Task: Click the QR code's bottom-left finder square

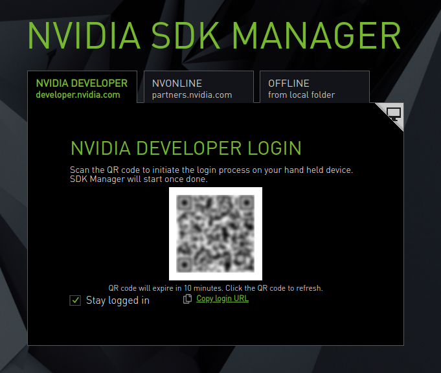Action: pyautogui.click(x=184, y=266)
